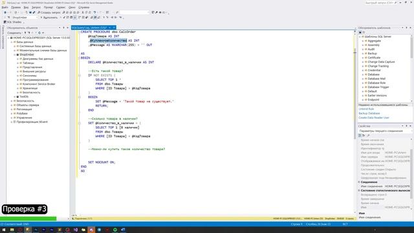Image resolution: width=414 pixels, height=233 pixels.
Task: Select SQL Server templates icon in template browser
Action: (360, 32)
